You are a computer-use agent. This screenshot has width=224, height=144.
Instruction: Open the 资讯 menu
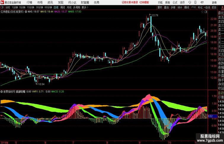[50, 2]
